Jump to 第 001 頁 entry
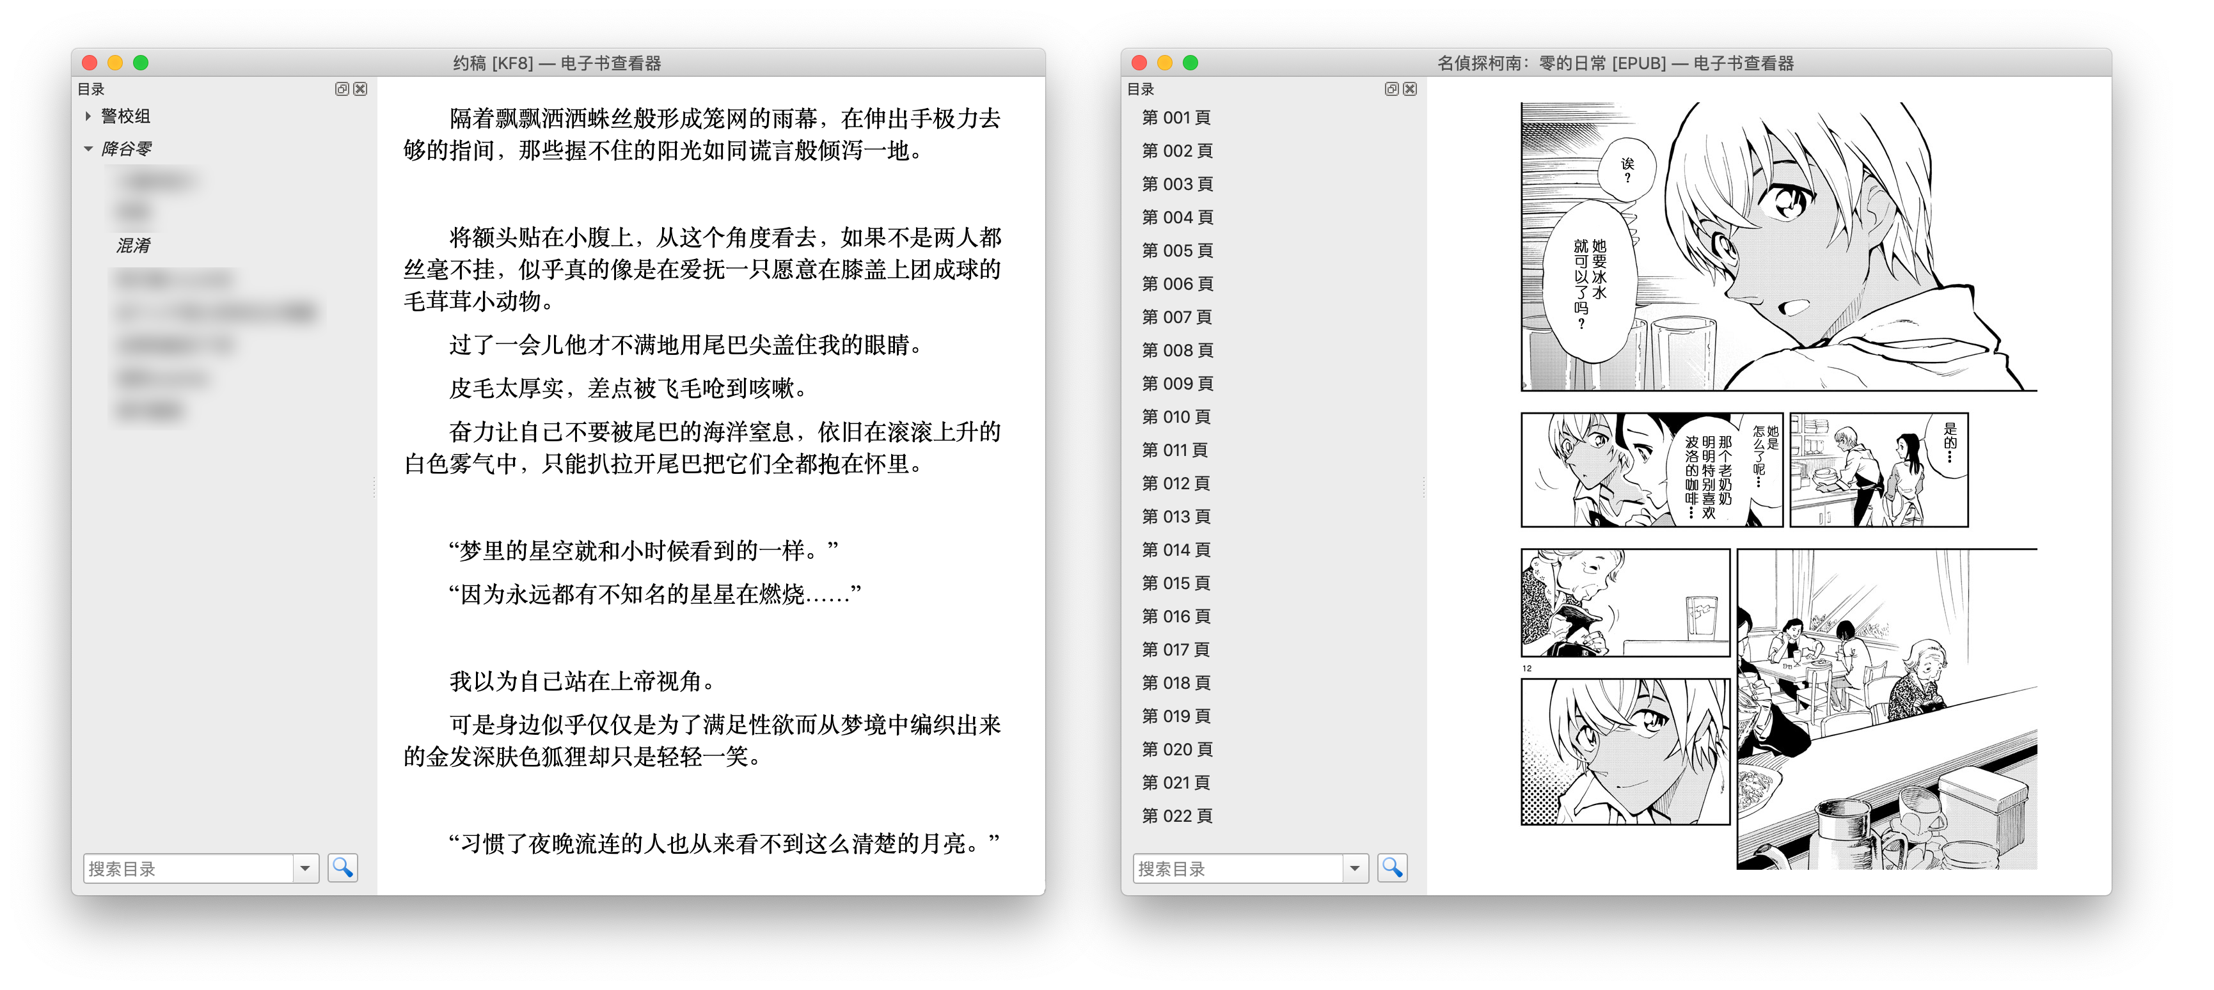The height and width of the screenshot is (990, 2214). click(1176, 118)
